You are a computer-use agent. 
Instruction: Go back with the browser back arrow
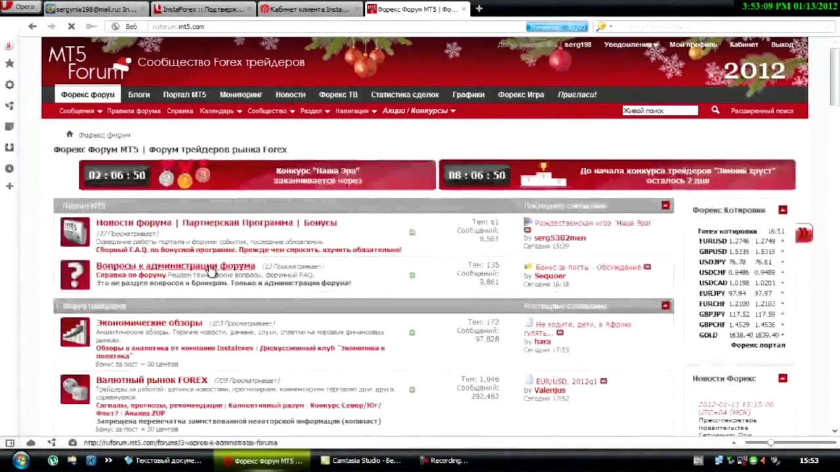[32, 26]
